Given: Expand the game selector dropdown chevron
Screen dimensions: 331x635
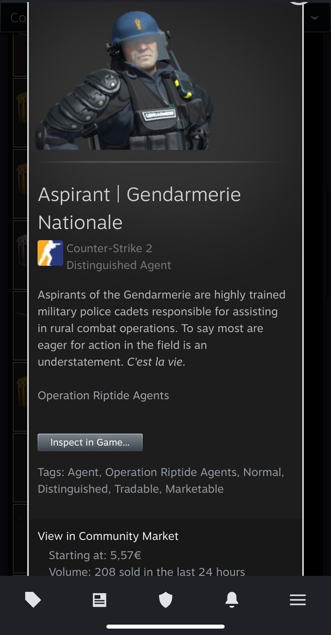Looking at the screenshot, I should (315, 18).
